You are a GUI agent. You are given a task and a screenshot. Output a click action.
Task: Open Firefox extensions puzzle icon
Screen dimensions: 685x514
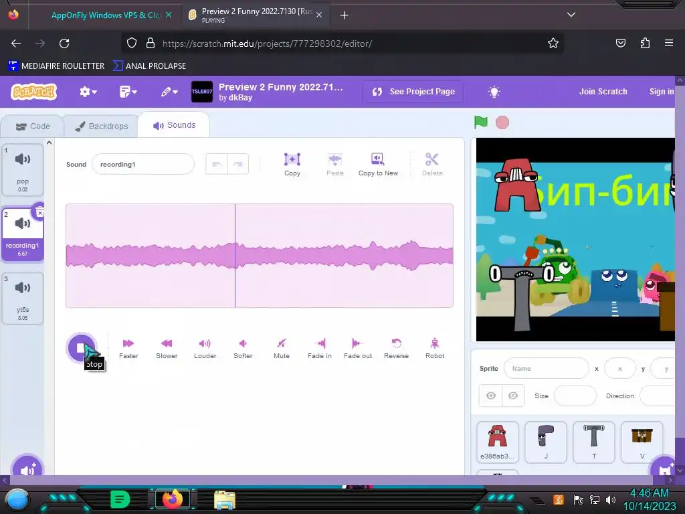[645, 43]
